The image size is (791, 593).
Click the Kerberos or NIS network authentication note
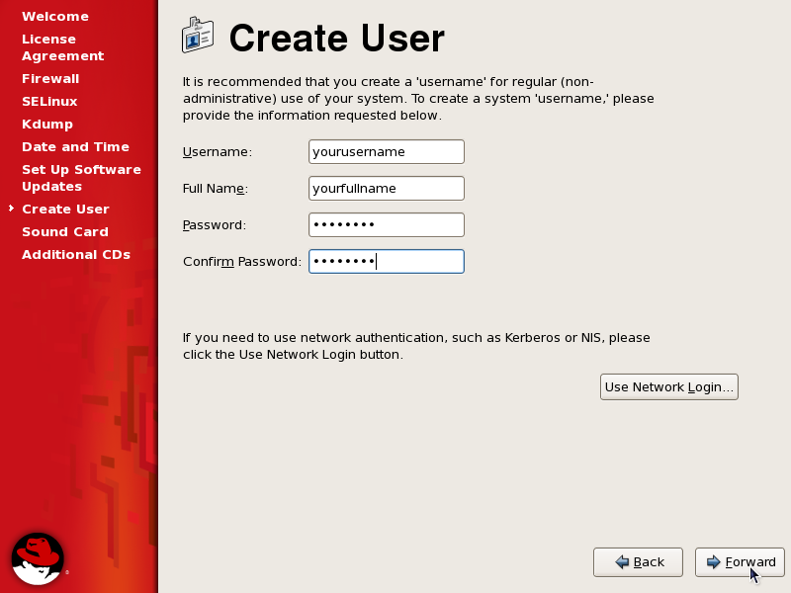(416, 346)
